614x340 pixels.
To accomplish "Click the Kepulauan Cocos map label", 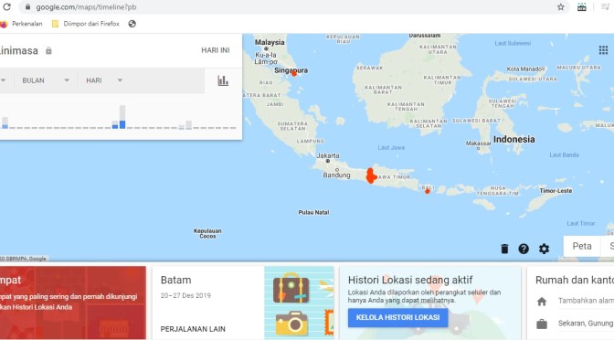I will (207, 233).
